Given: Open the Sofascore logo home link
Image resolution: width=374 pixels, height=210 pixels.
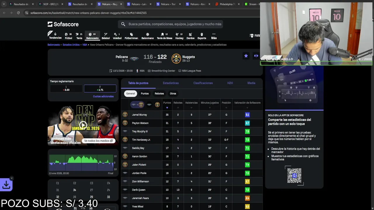Looking at the screenshot, I should point(63,24).
